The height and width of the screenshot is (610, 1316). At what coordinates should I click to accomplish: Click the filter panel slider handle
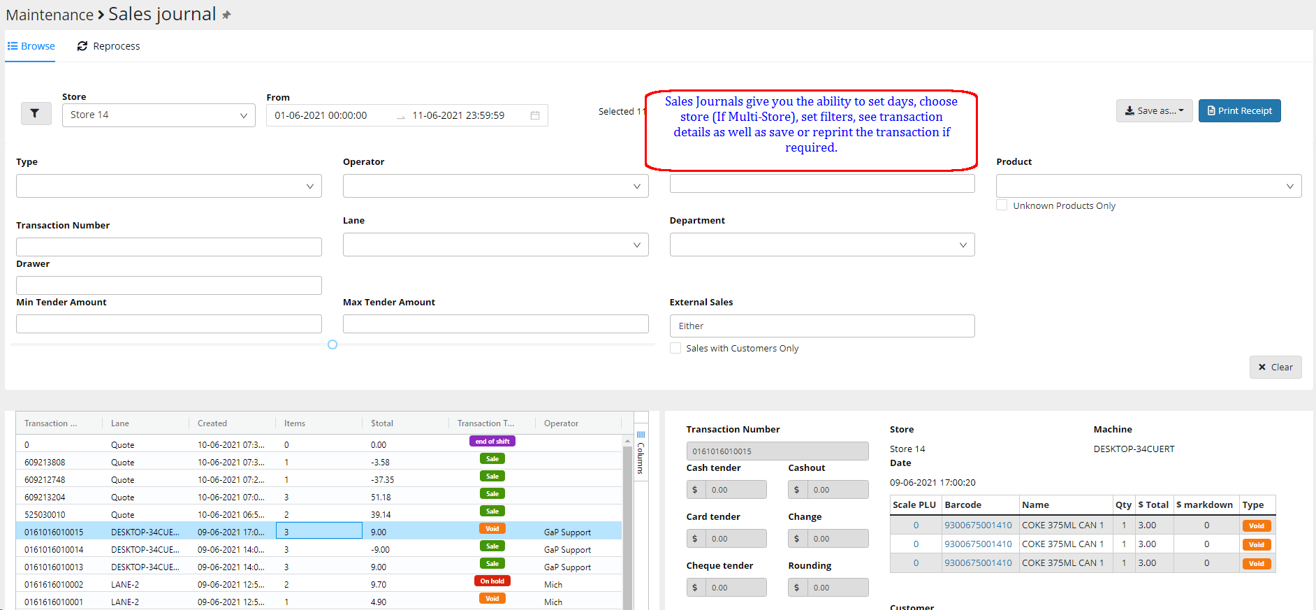pyautogui.click(x=332, y=344)
